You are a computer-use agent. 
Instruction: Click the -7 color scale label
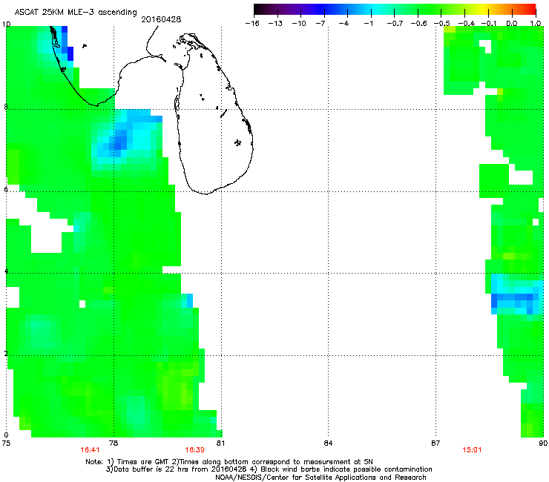320,24
